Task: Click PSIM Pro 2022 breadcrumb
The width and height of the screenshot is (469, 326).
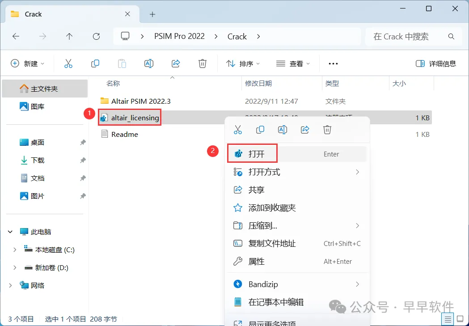Action: [x=179, y=37]
